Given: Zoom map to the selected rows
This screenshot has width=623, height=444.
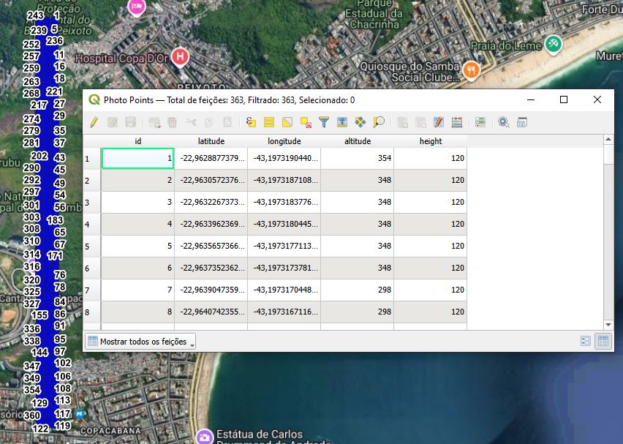Looking at the screenshot, I should 378,123.
